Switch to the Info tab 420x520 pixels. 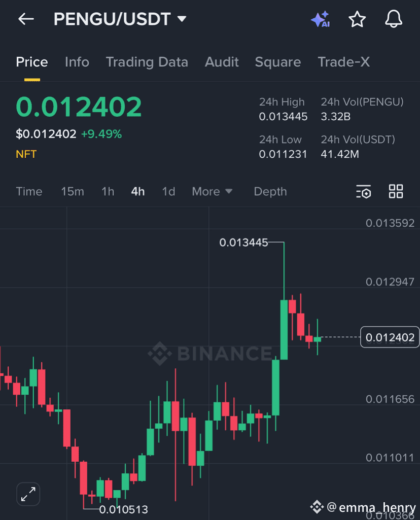coord(77,62)
